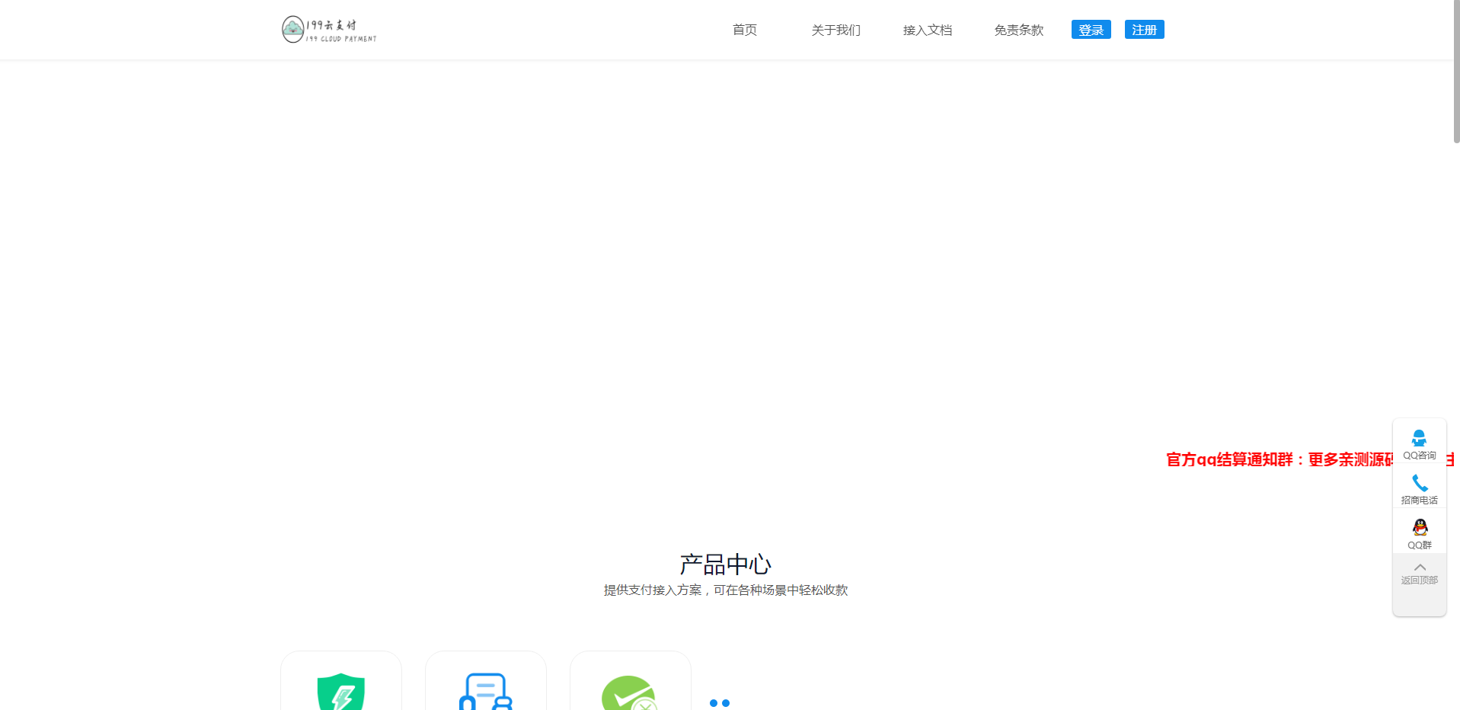Click the blank banner area below the navigation
Image resolution: width=1460 pixels, height=710 pixels.
tap(724, 244)
